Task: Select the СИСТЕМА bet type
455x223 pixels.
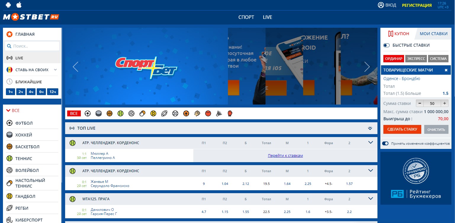Action: [438, 58]
